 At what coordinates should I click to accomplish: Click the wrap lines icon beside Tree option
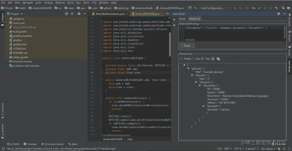(213, 59)
